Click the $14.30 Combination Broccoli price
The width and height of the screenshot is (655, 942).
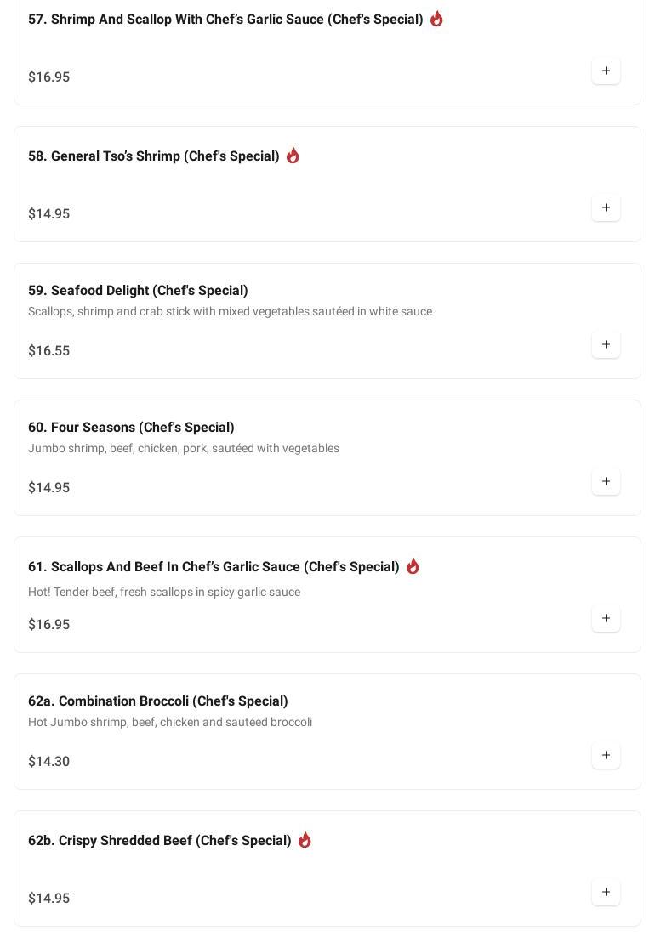click(49, 762)
